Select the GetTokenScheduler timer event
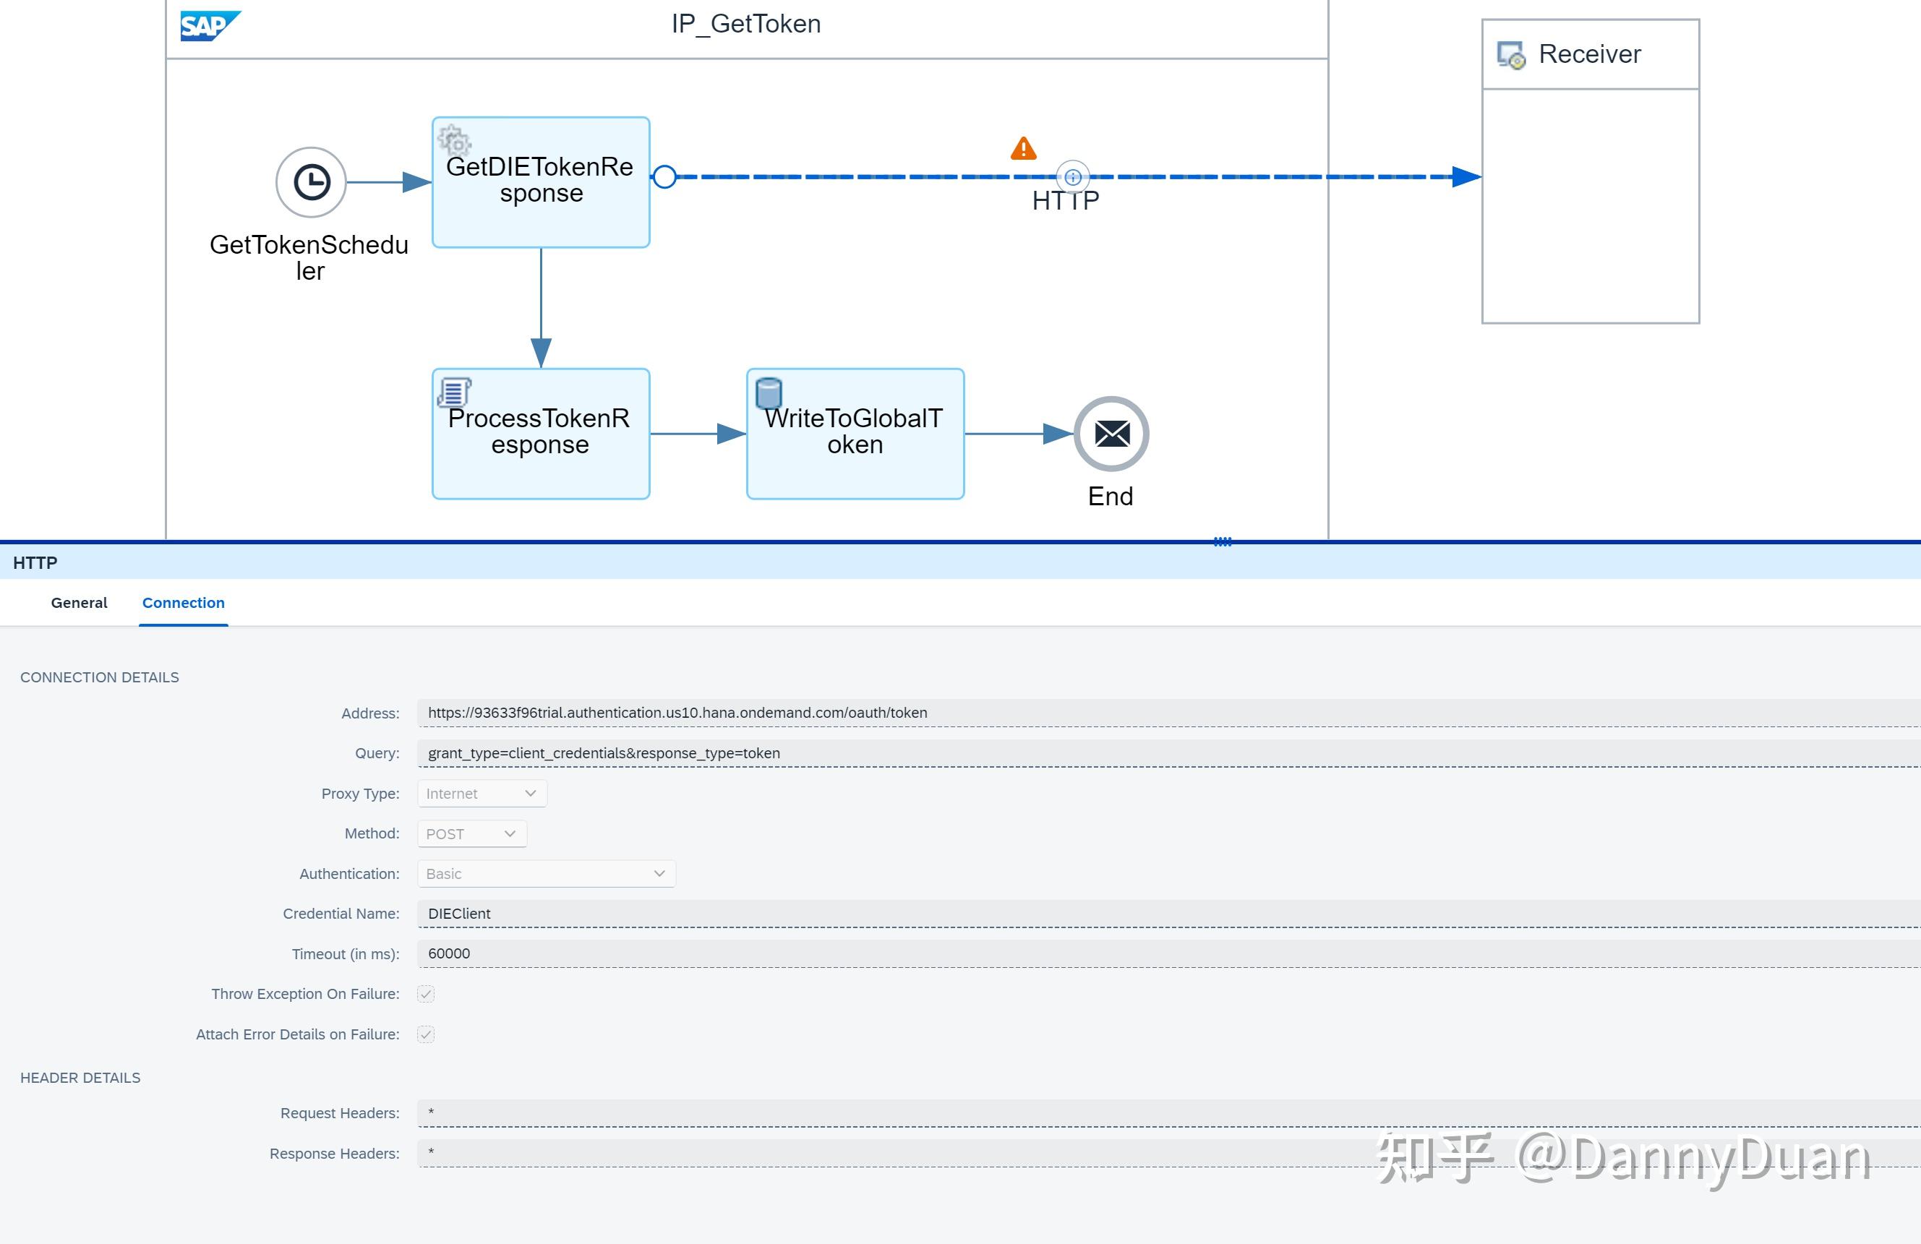 pyautogui.click(x=311, y=181)
